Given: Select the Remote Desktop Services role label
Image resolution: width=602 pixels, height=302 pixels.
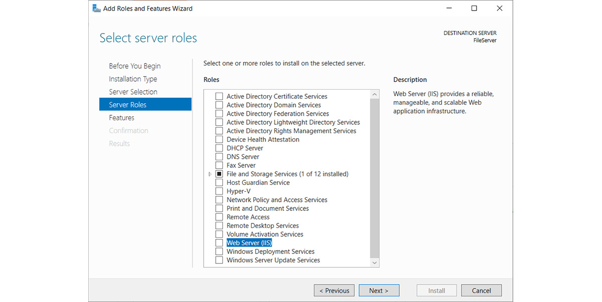Looking at the screenshot, I should point(262,226).
